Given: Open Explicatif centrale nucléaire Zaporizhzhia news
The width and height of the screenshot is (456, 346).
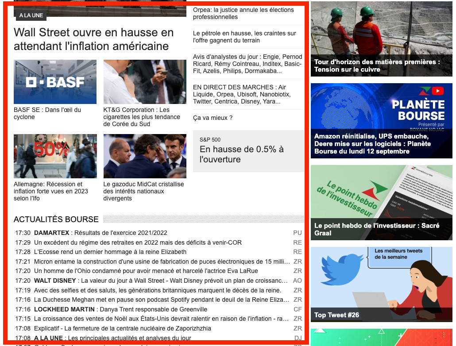Looking at the screenshot, I should click(123, 328).
